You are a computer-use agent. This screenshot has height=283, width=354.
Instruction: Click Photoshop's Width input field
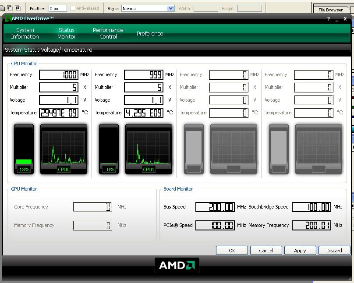click(x=206, y=9)
